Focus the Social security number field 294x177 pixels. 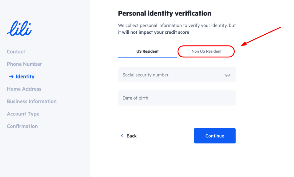coord(177,75)
